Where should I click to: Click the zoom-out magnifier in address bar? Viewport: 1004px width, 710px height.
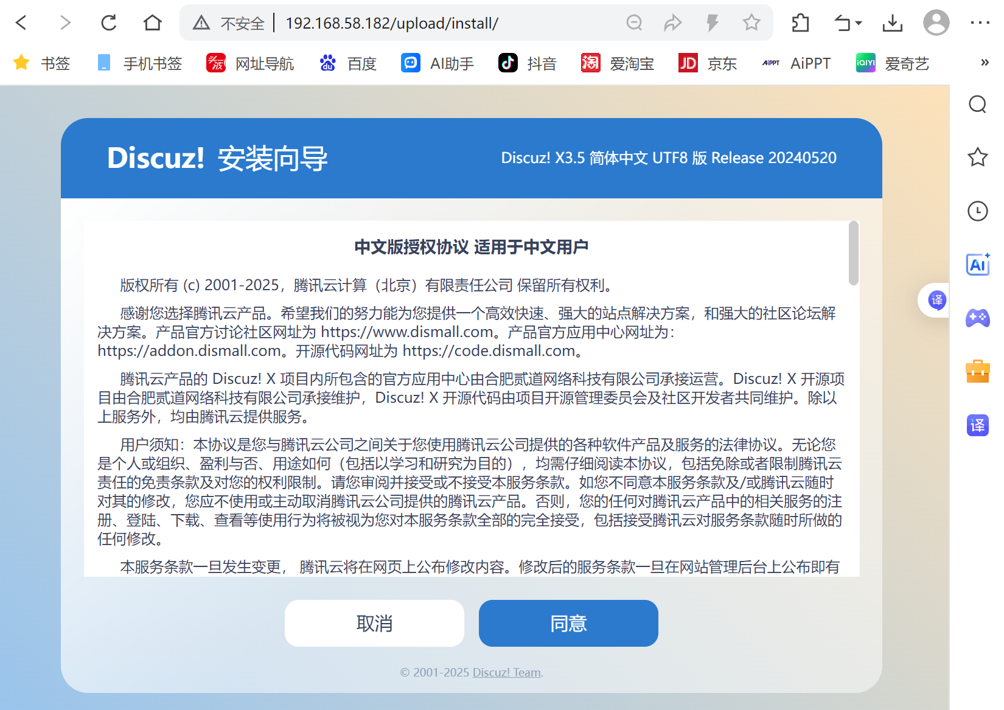pos(634,23)
